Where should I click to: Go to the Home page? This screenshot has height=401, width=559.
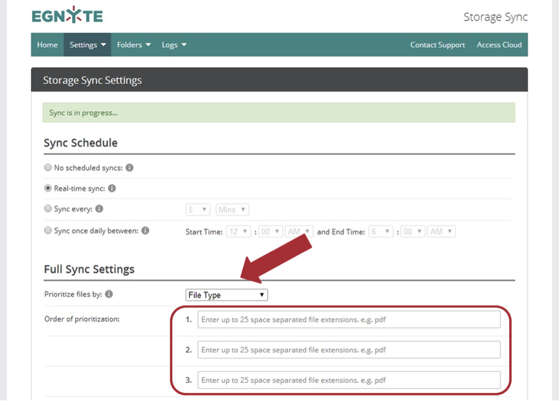click(x=47, y=45)
